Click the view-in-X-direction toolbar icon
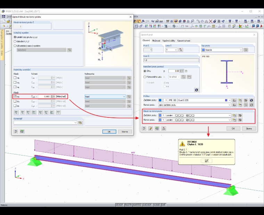 (147, 26)
